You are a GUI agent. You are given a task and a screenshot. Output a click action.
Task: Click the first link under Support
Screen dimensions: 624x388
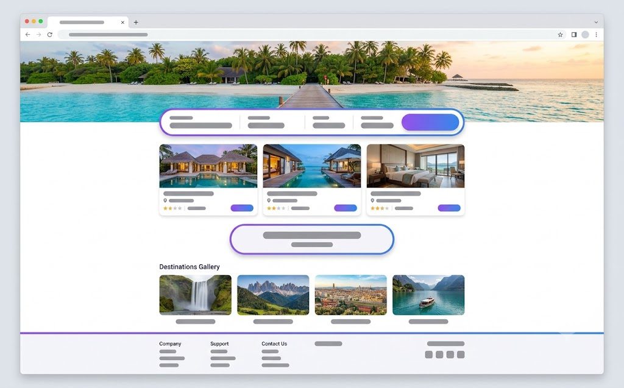tap(219, 351)
